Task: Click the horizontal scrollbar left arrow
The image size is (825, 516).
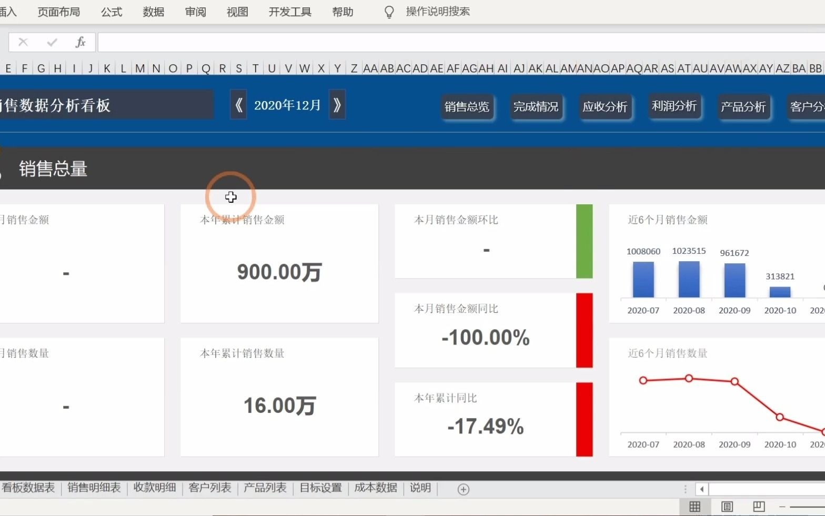Action: (702, 489)
